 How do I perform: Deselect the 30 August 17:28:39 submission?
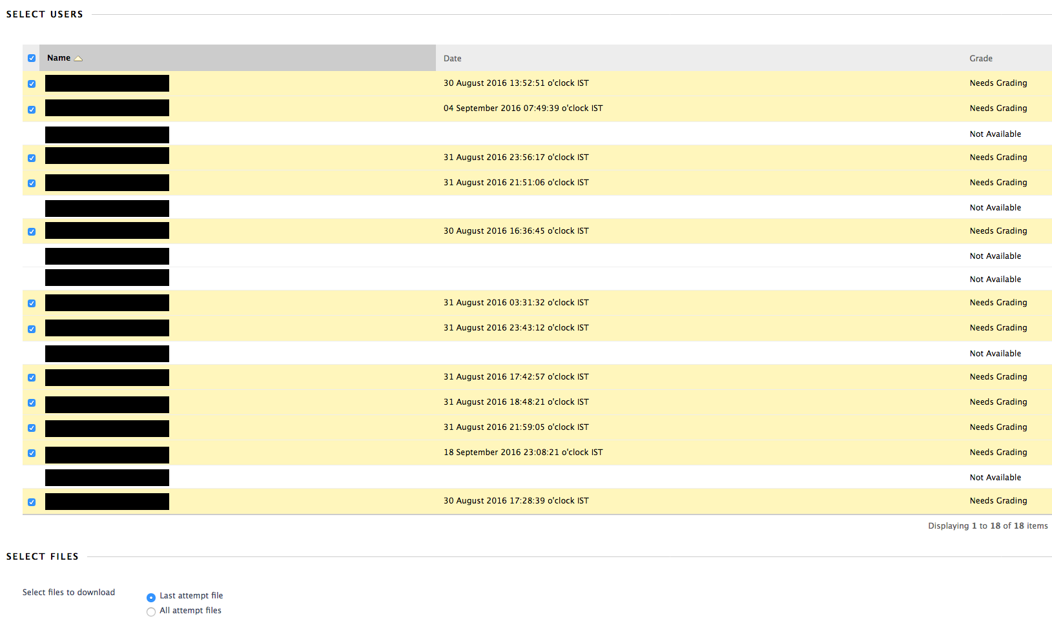click(32, 502)
